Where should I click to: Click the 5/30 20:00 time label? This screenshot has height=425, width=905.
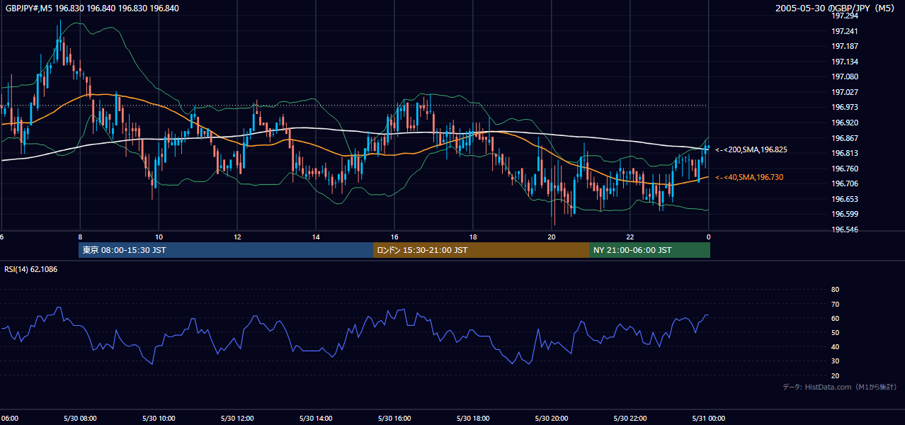[x=552, y=418]
